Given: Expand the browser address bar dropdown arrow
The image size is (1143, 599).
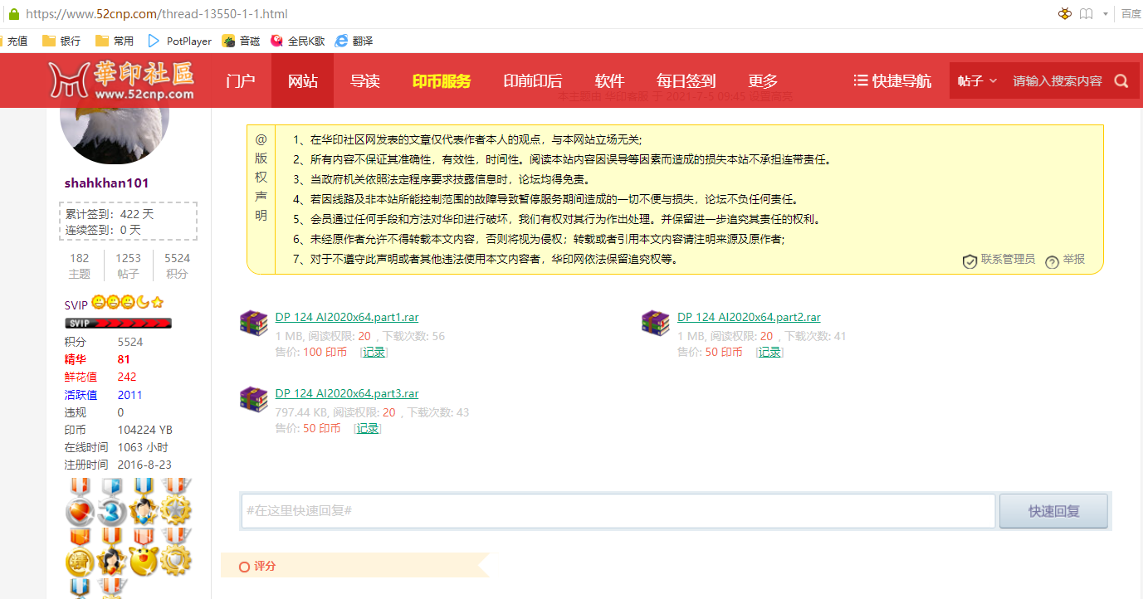Looking at the screenshot, I should [1105, 14].
